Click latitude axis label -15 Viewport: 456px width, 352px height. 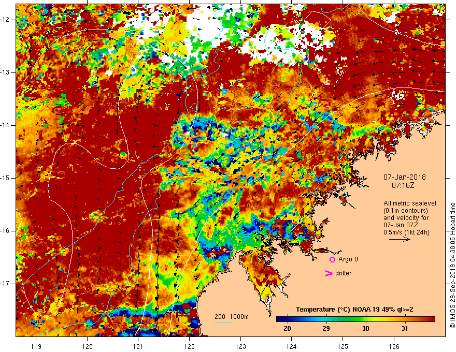(x=6, y=178)
